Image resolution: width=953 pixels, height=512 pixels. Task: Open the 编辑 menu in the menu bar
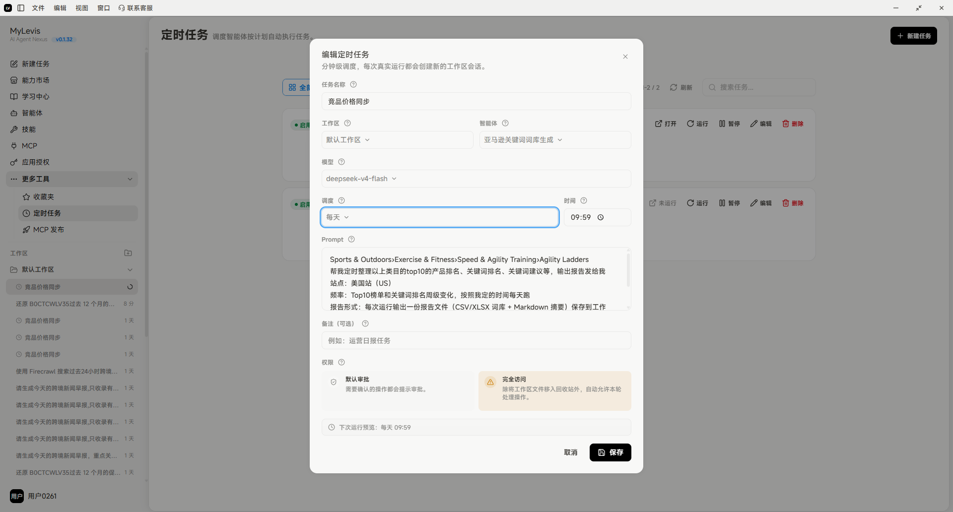click(x=60, y=8)
